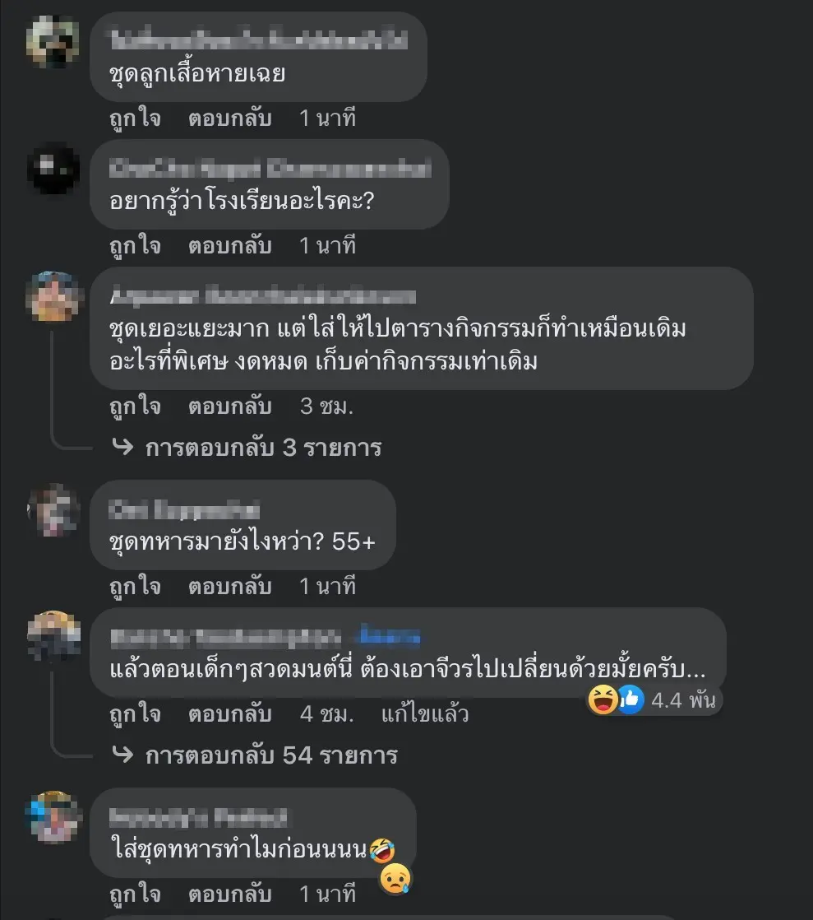The width and height of the screenshot is (813, 920).
Task: Click ถูกใจ under the ชุดเยอะแยะมาก comment
Action: [136, 407]
